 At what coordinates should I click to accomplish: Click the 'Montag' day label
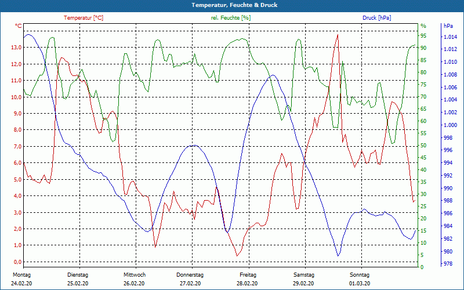[21, 275]
